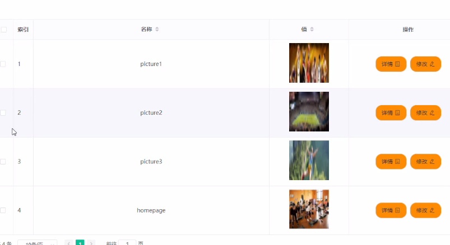Click 修改 edit button for picture1
This screenshot has width=450, height=245.
[425, 64]
